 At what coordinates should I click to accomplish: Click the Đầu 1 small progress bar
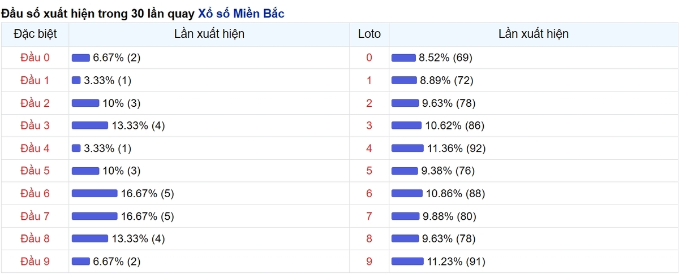coord(76,80)
